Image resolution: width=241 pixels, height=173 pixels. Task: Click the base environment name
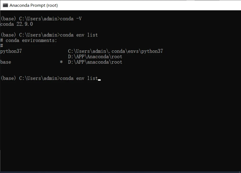[x=6, y=62]
